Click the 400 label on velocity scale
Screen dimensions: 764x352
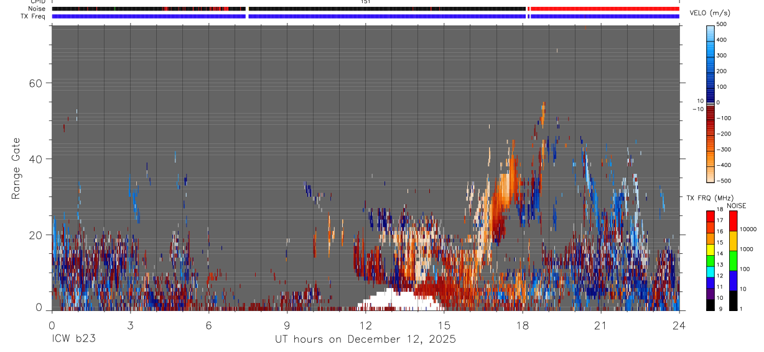[x=722, y=40]
